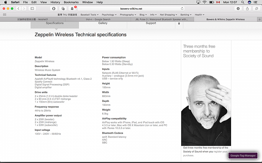Open the Safari application menu

(15, 2)
